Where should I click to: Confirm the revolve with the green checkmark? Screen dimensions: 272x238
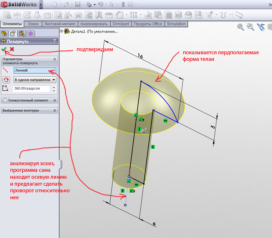coord(4,49)
